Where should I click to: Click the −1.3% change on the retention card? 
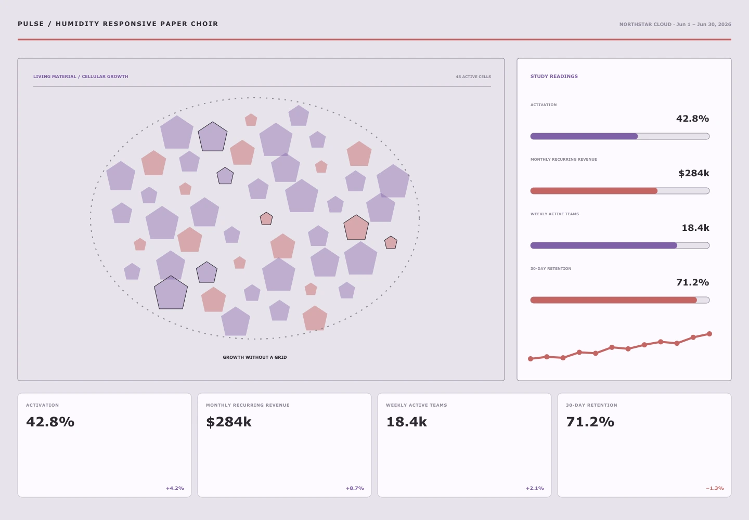[x=715, y=488]
